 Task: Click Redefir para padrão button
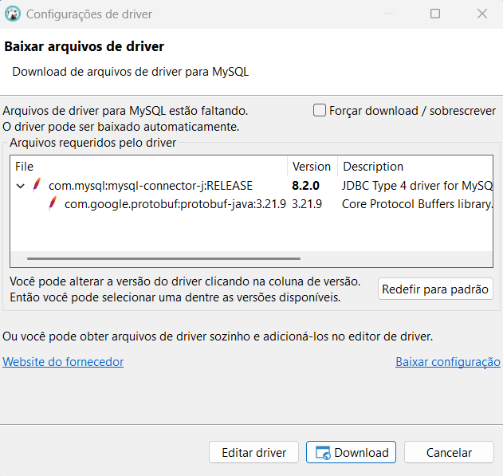pyautogui.click(x=435, y=289)
